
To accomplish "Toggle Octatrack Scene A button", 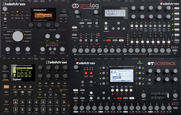I will [x=143, y=96].
